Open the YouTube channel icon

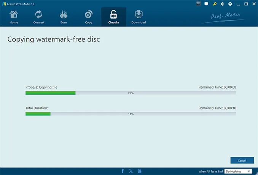pos(139,171)
